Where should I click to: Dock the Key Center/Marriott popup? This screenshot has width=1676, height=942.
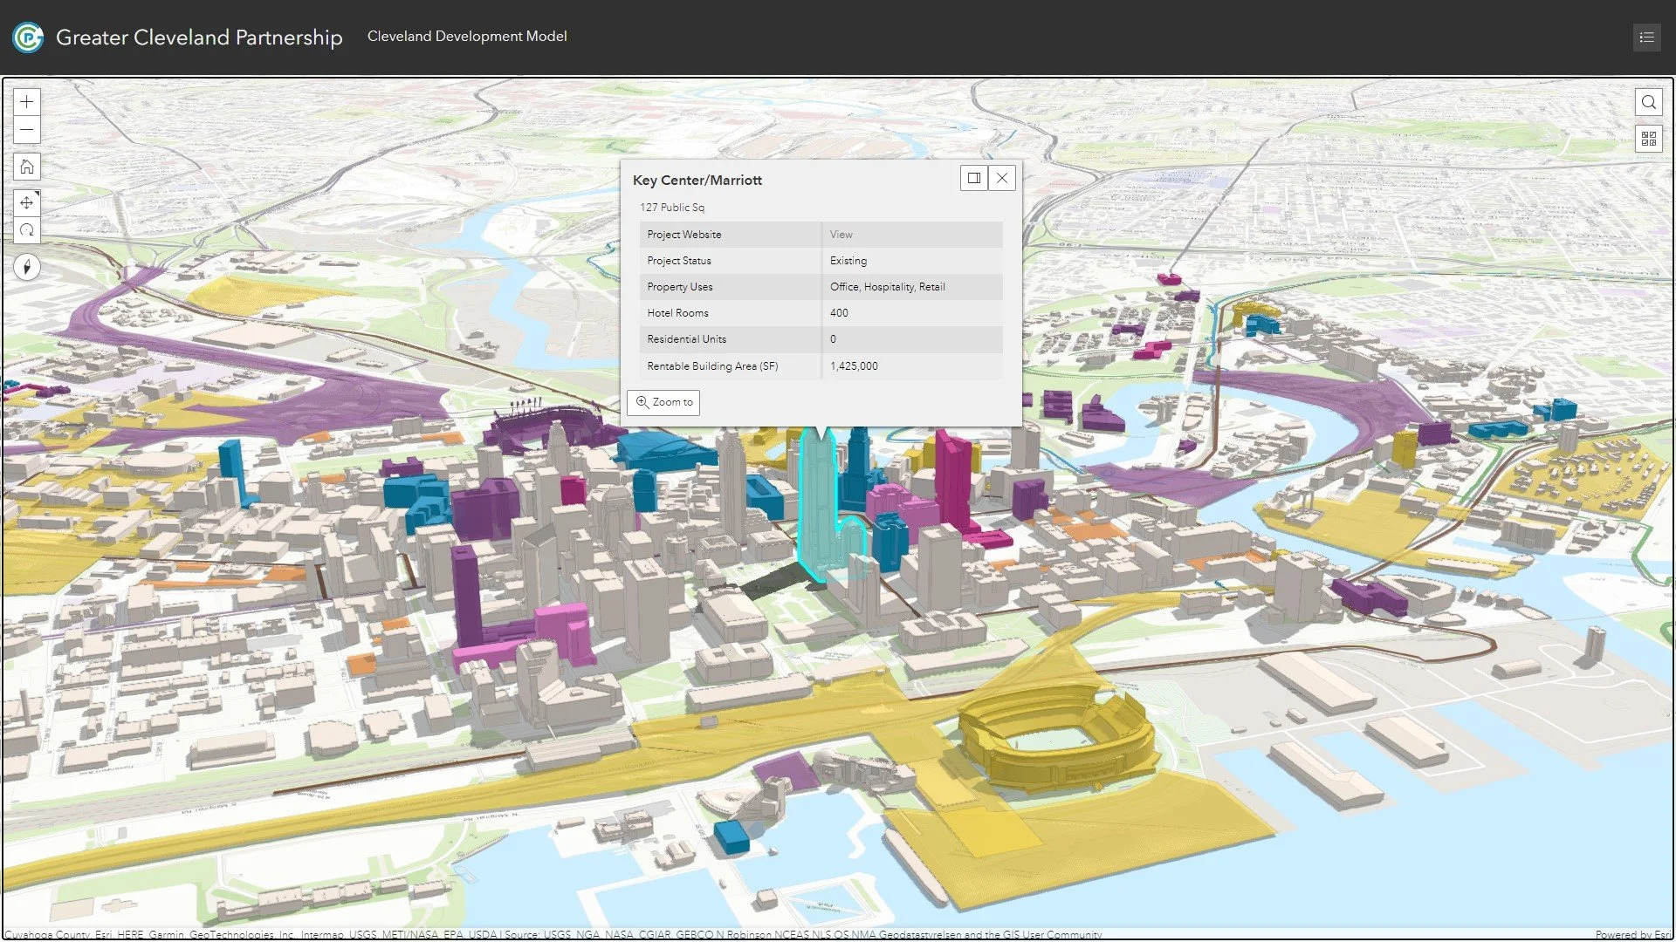click(x=973, y=178)
